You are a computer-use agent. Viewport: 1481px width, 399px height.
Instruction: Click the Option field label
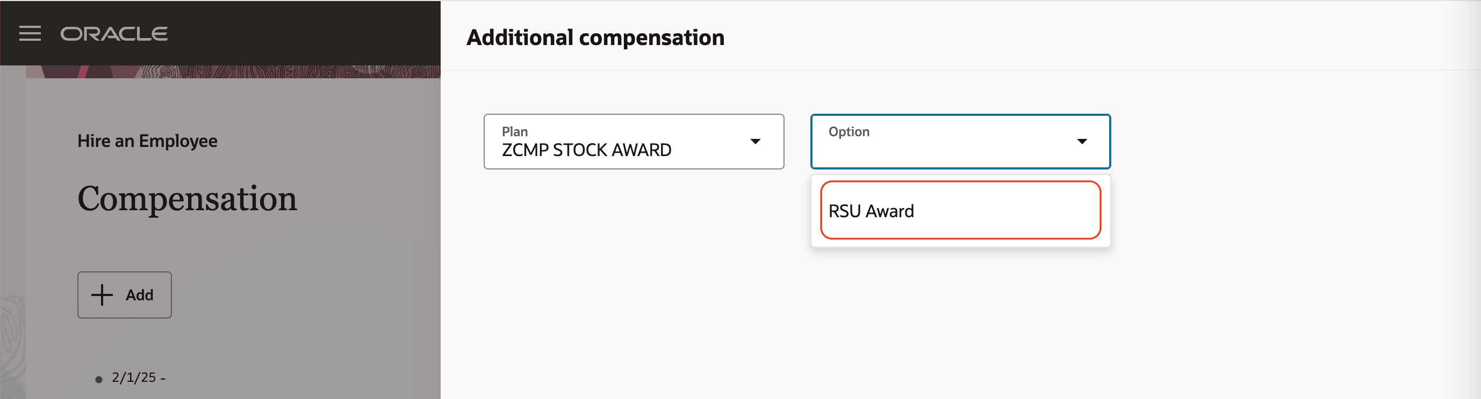[849, 131]
